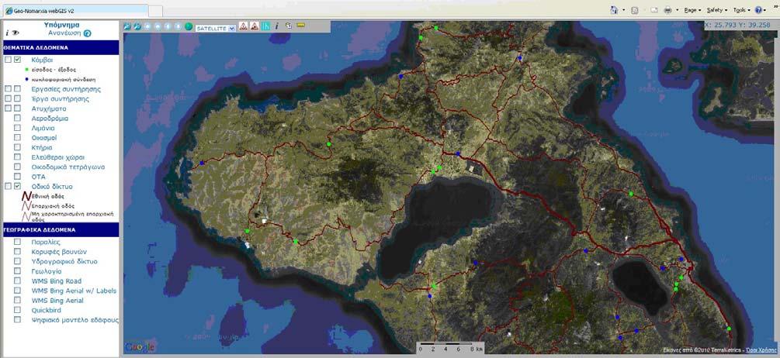This screenshot has height=358, width=780.
Task: Check the Κορυφές βουνών layer checkbox
Action: (x=17, y=252)
